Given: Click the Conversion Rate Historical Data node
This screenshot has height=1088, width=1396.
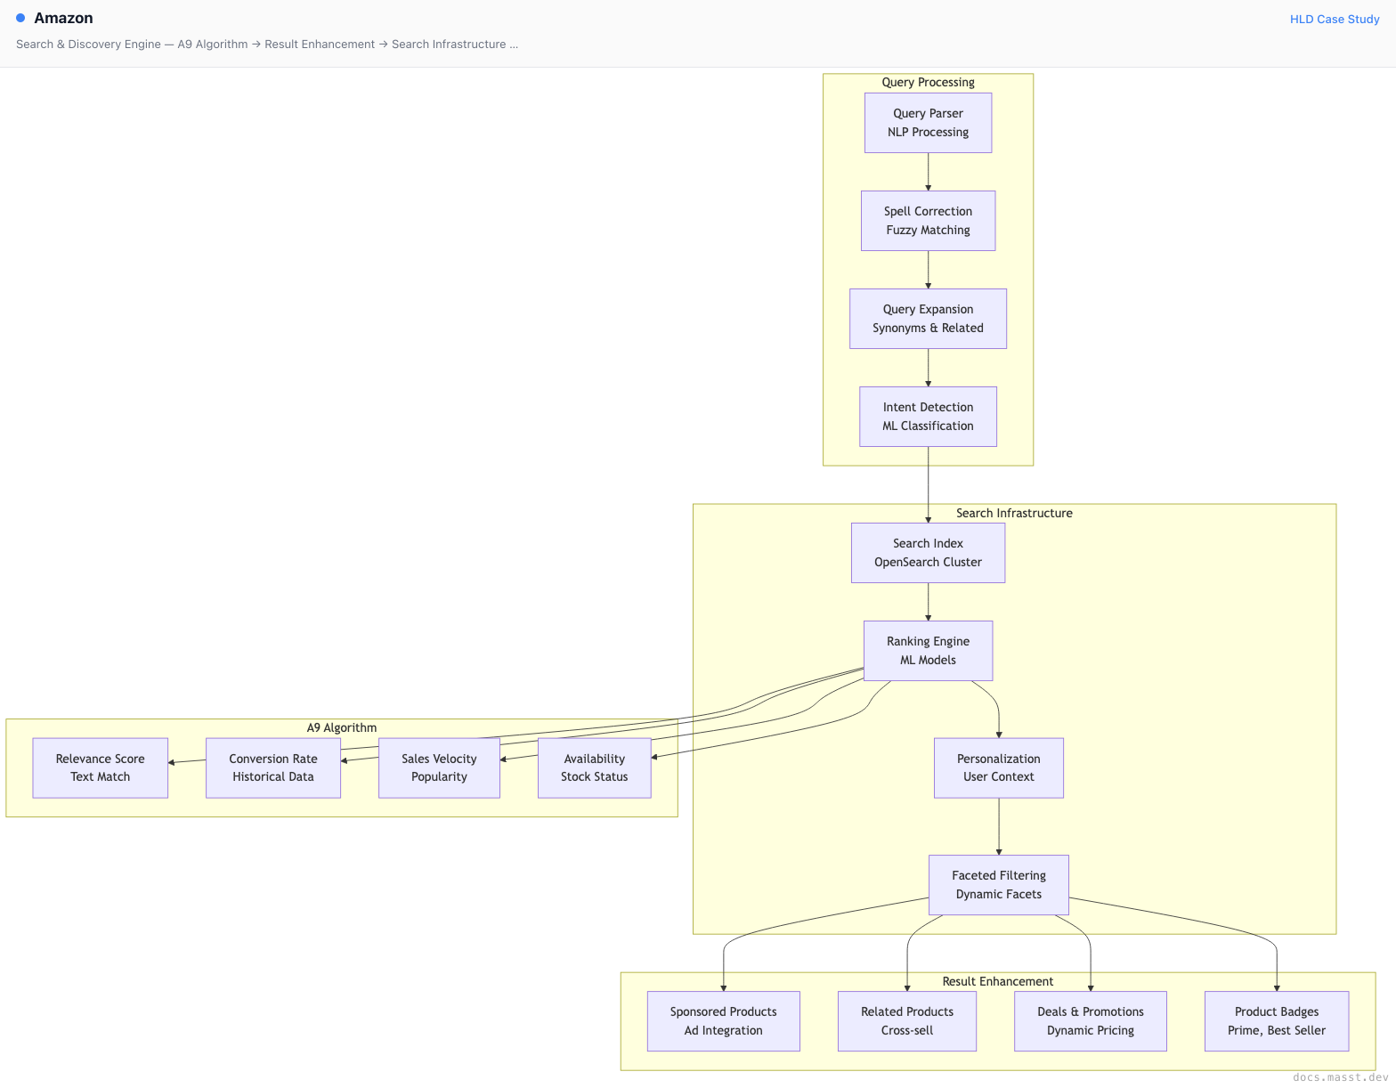Looking at the screenshot, I should [x=272, y=767].
